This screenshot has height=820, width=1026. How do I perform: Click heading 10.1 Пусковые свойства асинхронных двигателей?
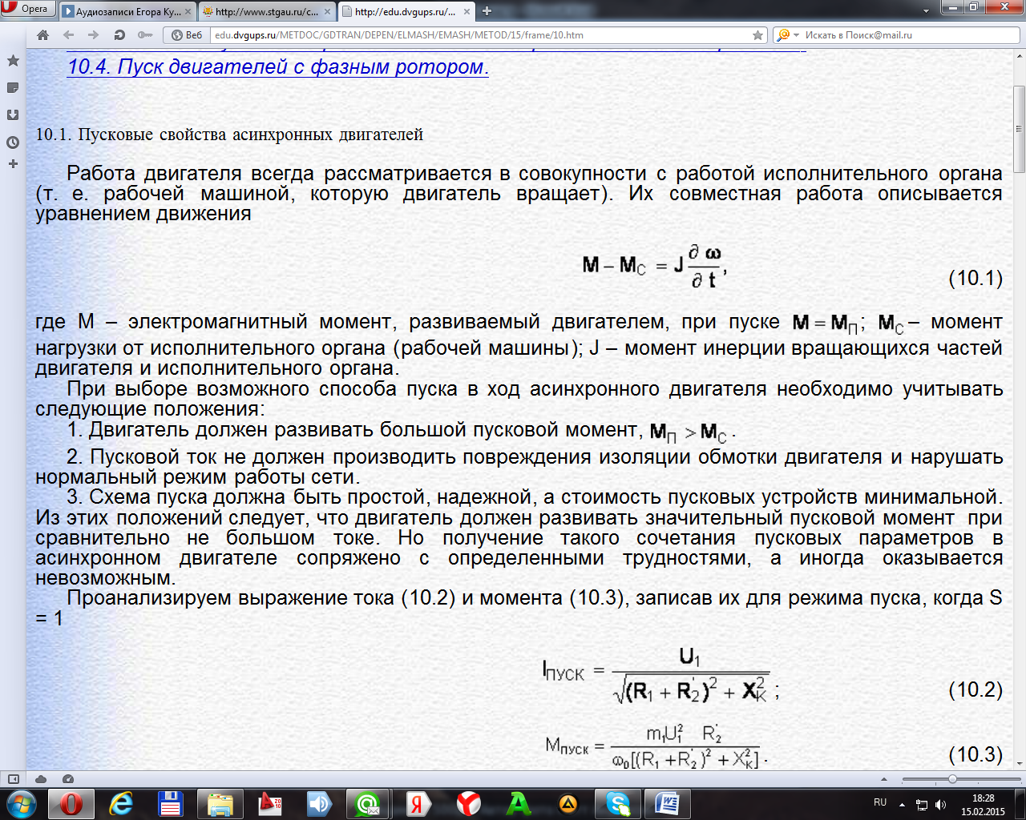pyautogui.click(x=229, y=135)
